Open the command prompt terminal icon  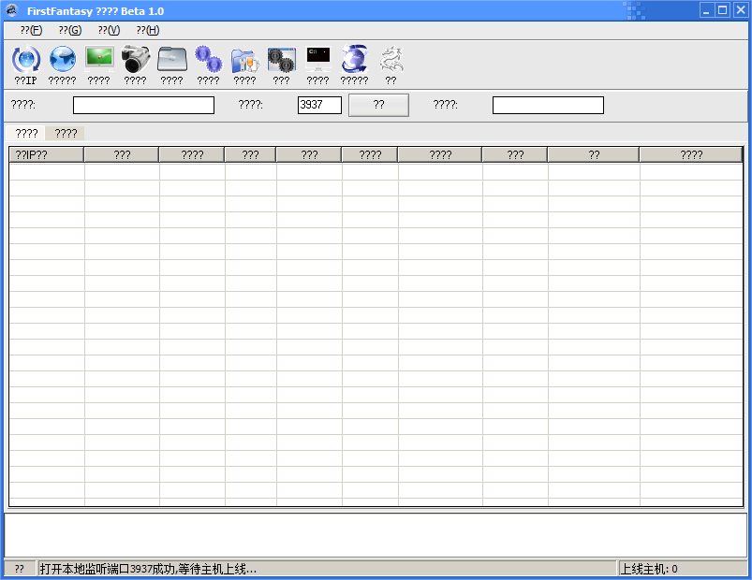(x=317, y=60)
